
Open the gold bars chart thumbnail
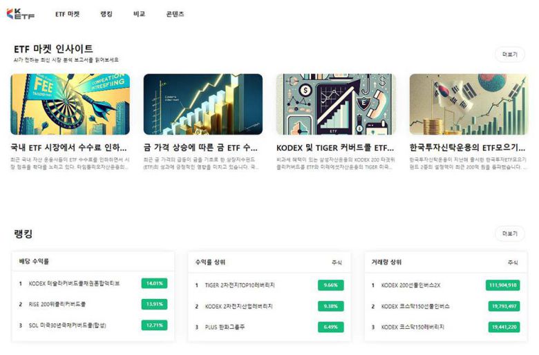click(202, 104)
